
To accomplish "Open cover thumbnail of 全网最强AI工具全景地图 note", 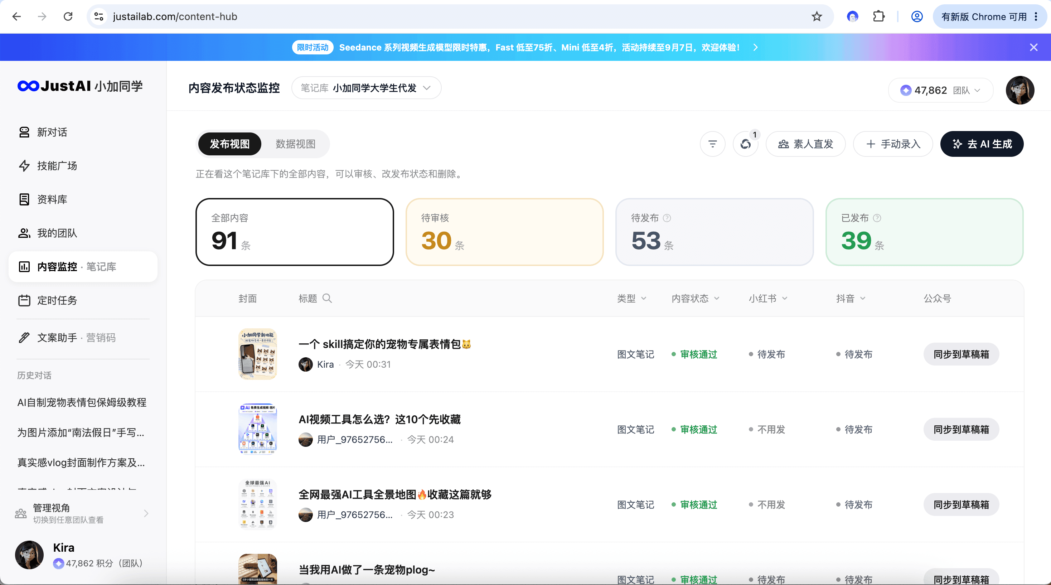I will (257, 504).
